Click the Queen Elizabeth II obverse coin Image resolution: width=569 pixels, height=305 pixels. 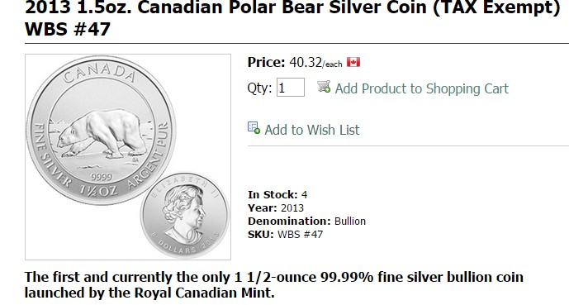[185, 214]
